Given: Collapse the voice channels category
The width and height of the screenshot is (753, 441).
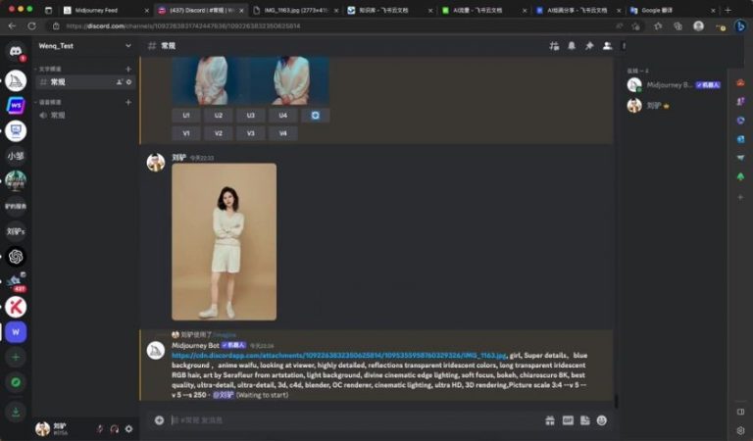Looking at the screenshot, I should click(48, 102).
